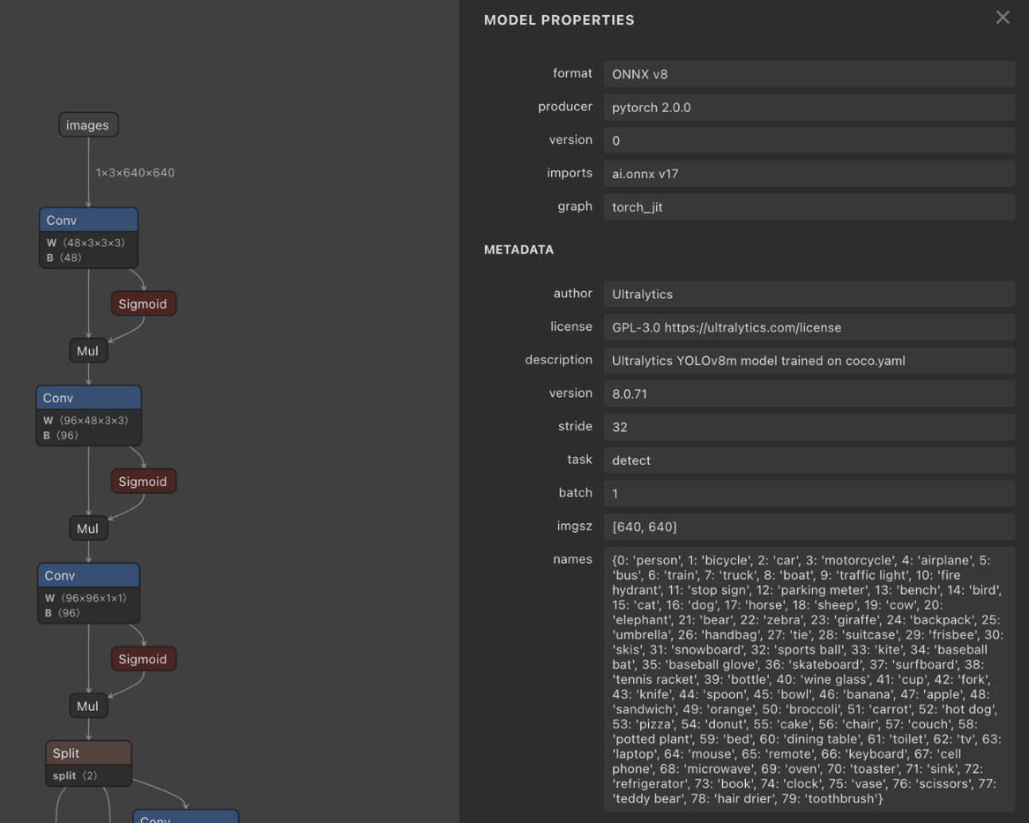Click the Mul node directly above Split
This screenshot has height=823, width=1029.
pos(87,706)
